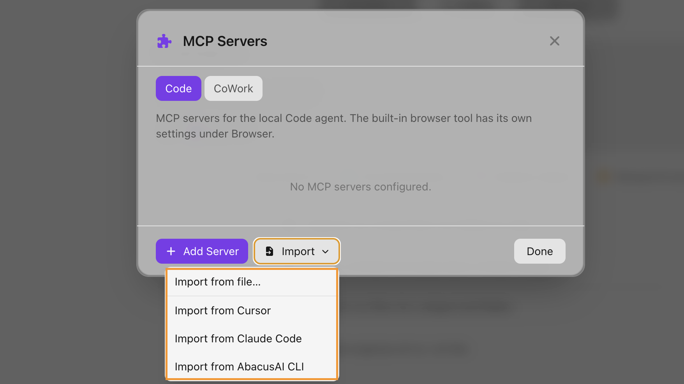Click the Add Server button
684x384 pixels.
(202, 251)
